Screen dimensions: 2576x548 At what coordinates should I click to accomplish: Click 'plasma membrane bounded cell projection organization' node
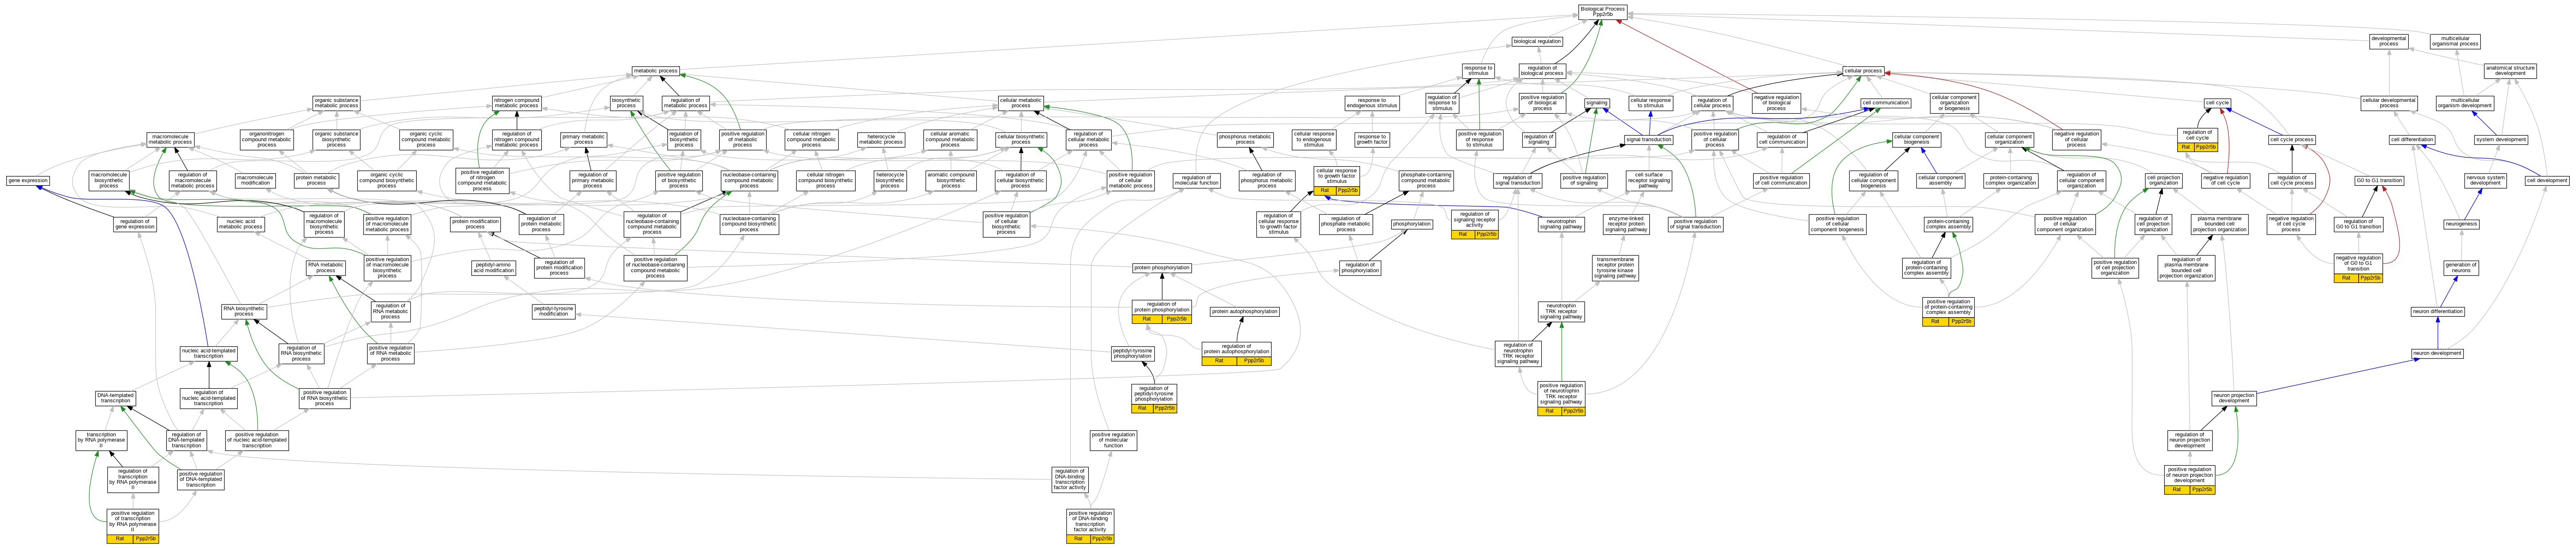2219,224
